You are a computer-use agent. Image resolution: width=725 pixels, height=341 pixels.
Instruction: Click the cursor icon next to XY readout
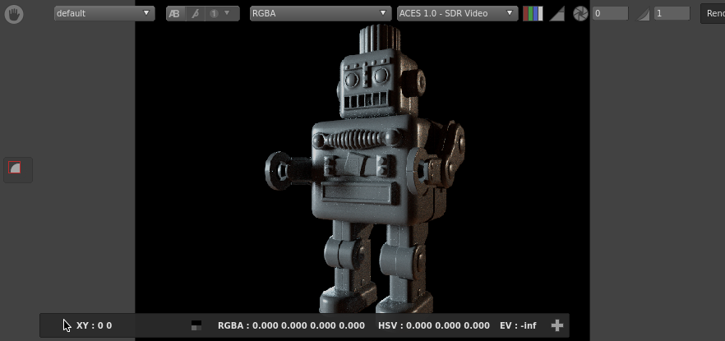(67, 325)
